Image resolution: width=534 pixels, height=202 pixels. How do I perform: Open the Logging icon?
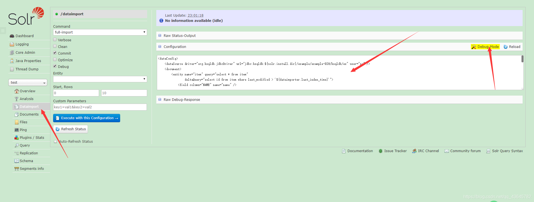(12, 44)
